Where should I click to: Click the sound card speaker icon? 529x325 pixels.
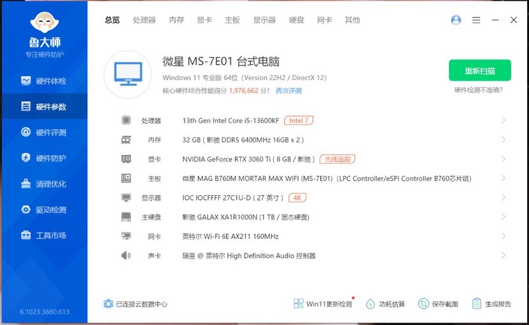click(126, 255)
